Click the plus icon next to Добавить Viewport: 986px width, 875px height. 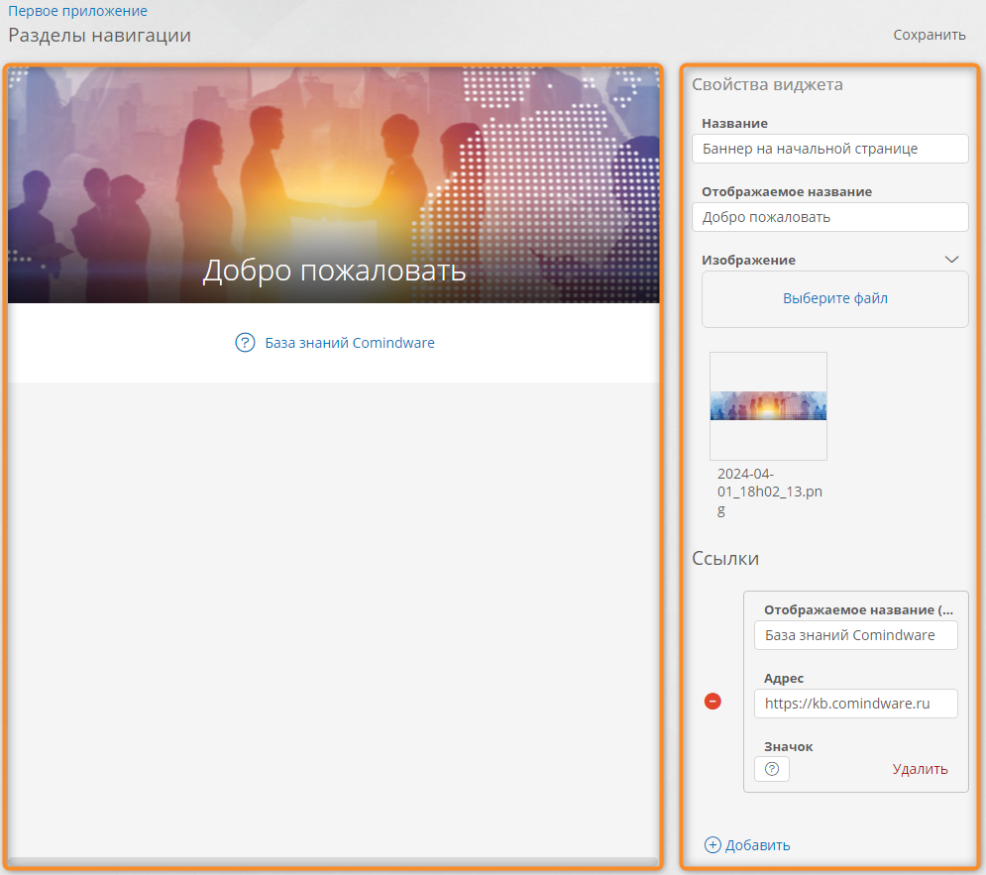click(x=712, y=845)
